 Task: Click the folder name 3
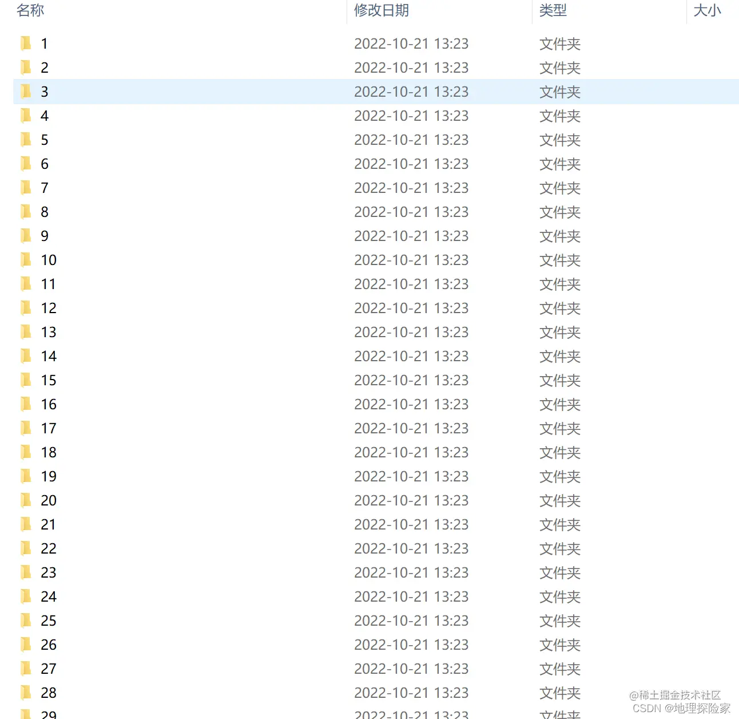click(x=45, y=92)
